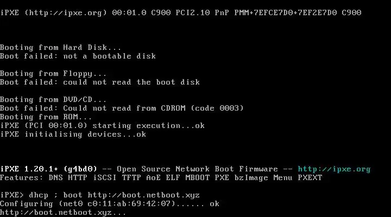Click the last line http://boot.netboot.xyz...

coord(63,213)
